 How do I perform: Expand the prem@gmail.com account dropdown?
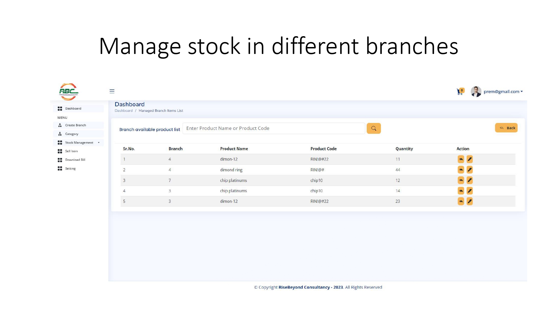pyautogui.click(x=503, y=92)
